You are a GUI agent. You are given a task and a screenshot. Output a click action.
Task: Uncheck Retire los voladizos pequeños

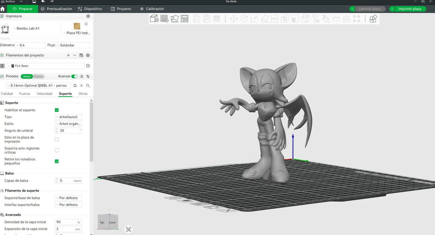[56, 161]
